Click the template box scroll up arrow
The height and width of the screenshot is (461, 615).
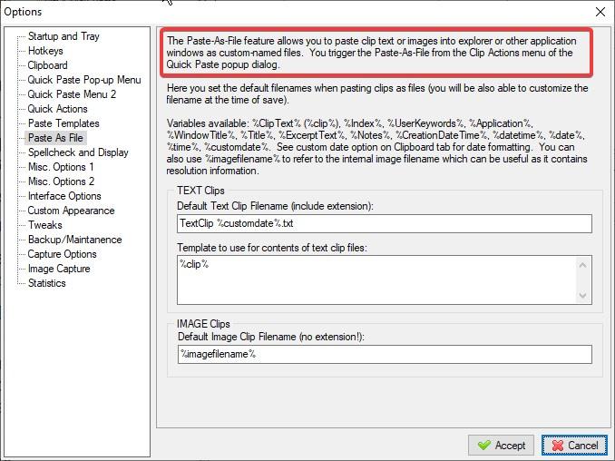583,265
